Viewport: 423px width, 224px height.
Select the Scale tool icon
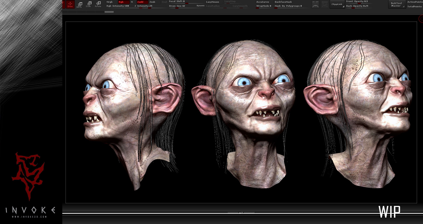(88, 4)
